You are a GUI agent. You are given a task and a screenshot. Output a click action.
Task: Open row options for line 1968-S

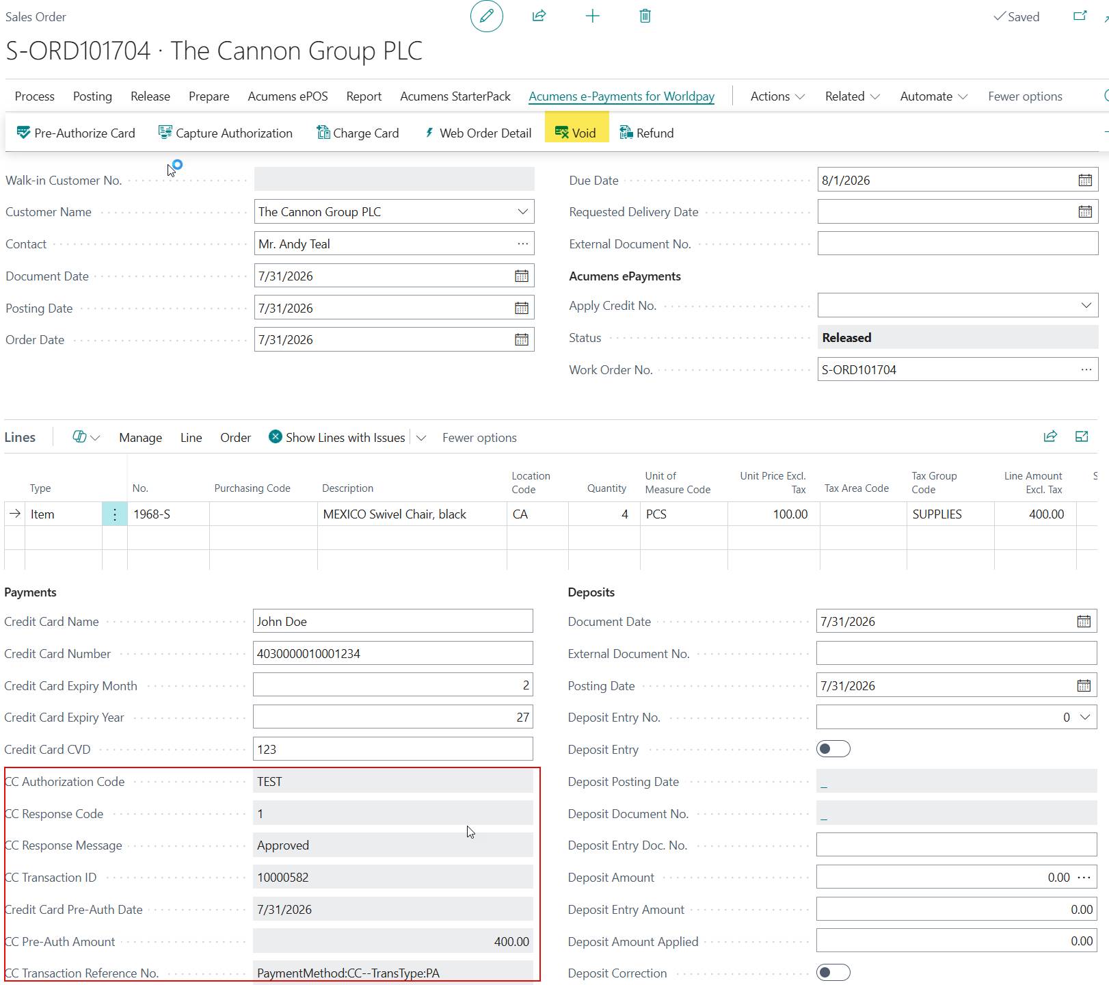click(115, 514)
